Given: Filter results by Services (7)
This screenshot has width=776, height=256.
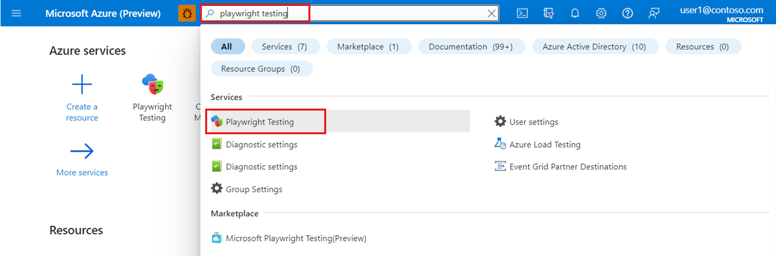Looking at the screenshot, I should (285, 47).
